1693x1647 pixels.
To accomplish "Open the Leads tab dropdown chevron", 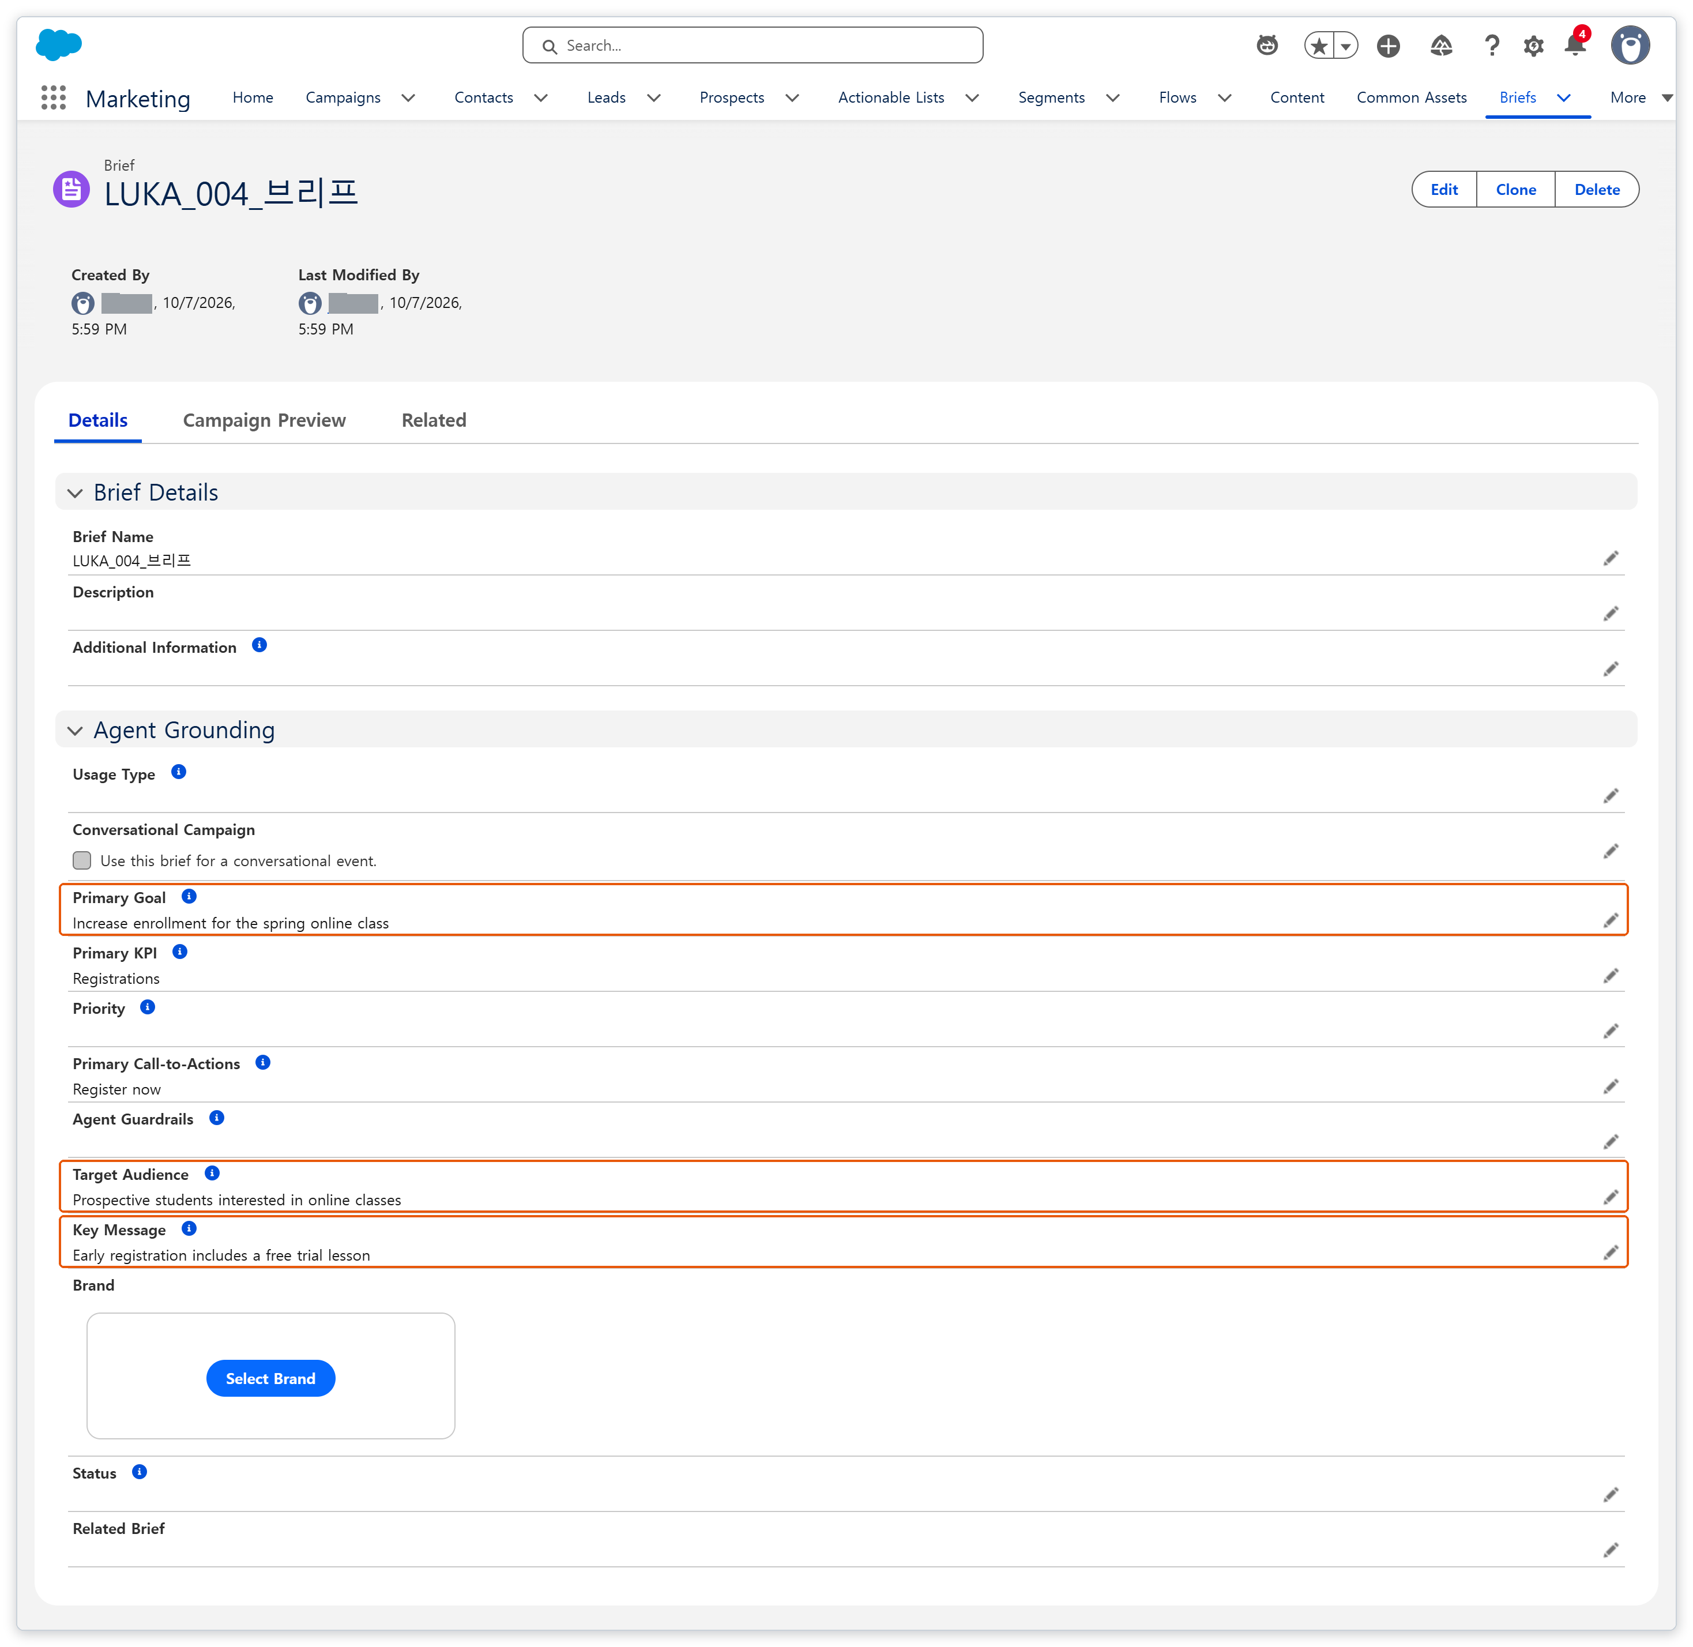I will (x=654, y=98).
